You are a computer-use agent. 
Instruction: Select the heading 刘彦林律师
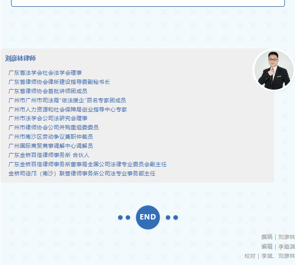pos(20,59)
